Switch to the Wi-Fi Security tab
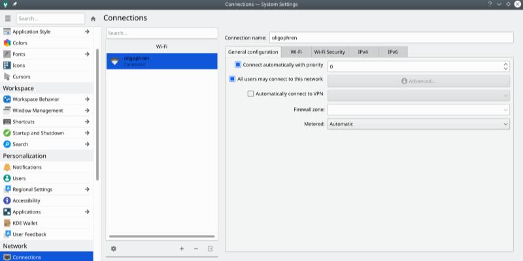 (329, 52)
